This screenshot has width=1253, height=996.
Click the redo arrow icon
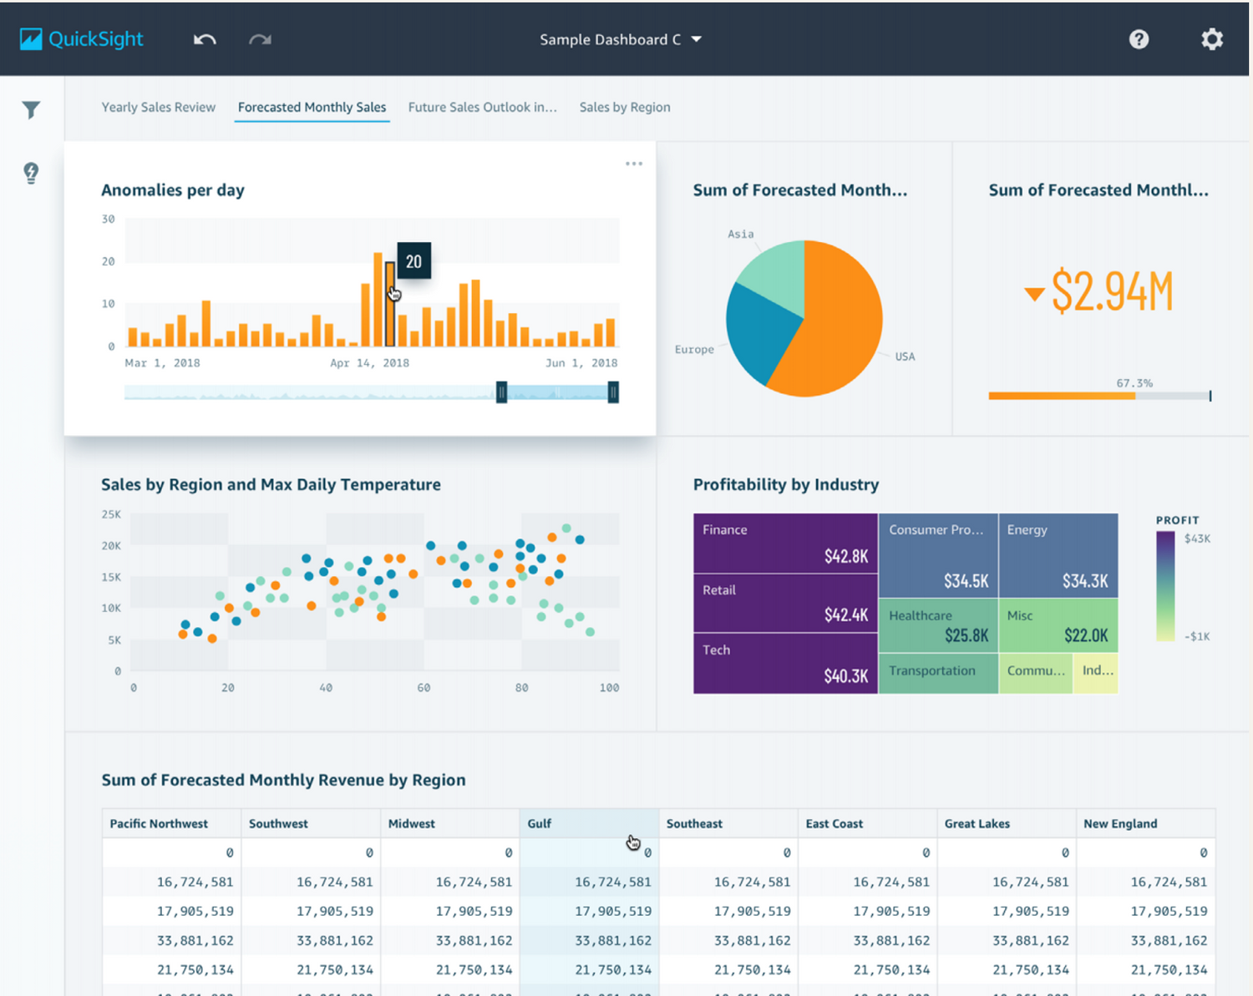[260, 39]
